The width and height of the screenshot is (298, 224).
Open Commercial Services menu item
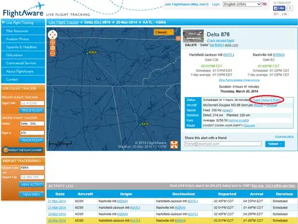coord(23,63)
